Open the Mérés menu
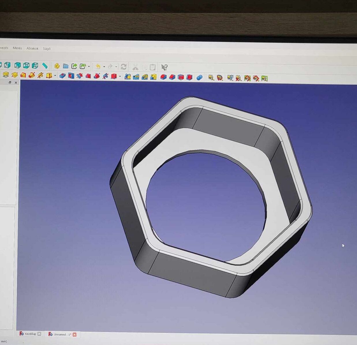This screenshot has width=357, height=345. coord(17,48)
